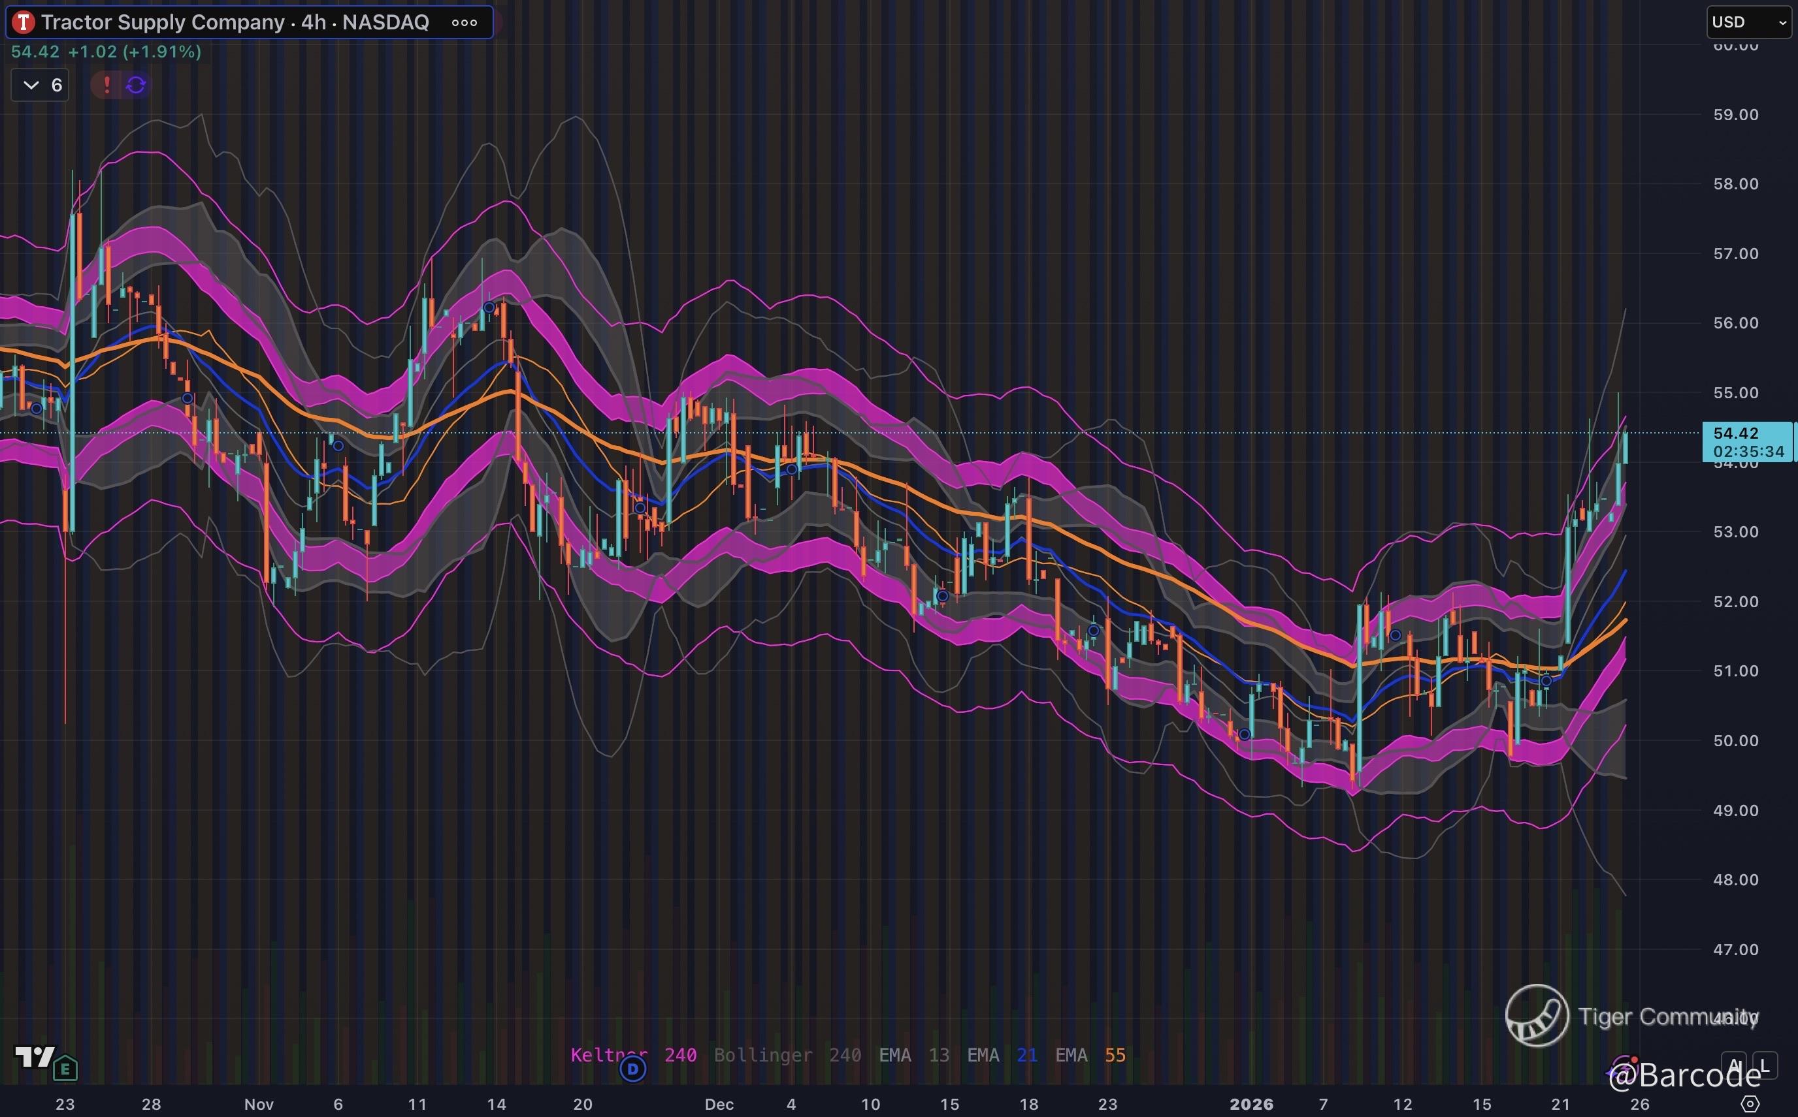Click the Tractor Supply red logo icon

pyautogui.click(x=24, y=22)
